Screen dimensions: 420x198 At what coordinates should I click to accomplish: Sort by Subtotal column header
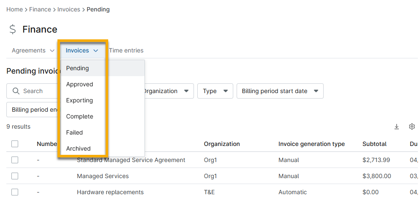click(374, 144)
